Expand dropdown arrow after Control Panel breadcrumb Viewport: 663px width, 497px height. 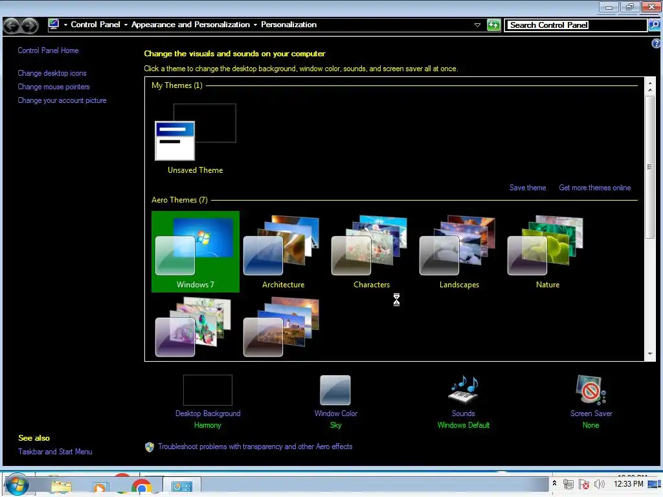pos(126,25)
